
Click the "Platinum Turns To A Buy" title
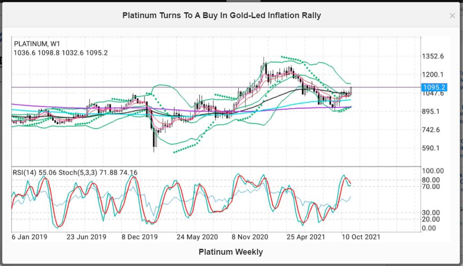pos(222,15)
